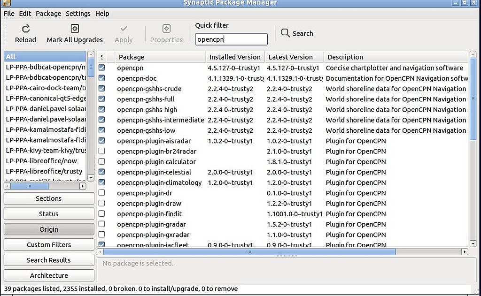Mark the opencpn-plugin-dr checkbox

click(102, 193)
